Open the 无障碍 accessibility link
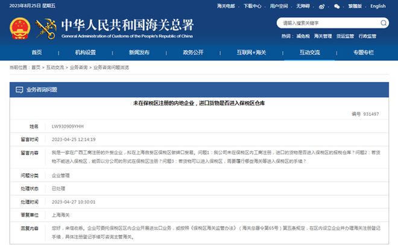Image resolution: width=398 pixels, height=245 pixels. coord(303,6)
